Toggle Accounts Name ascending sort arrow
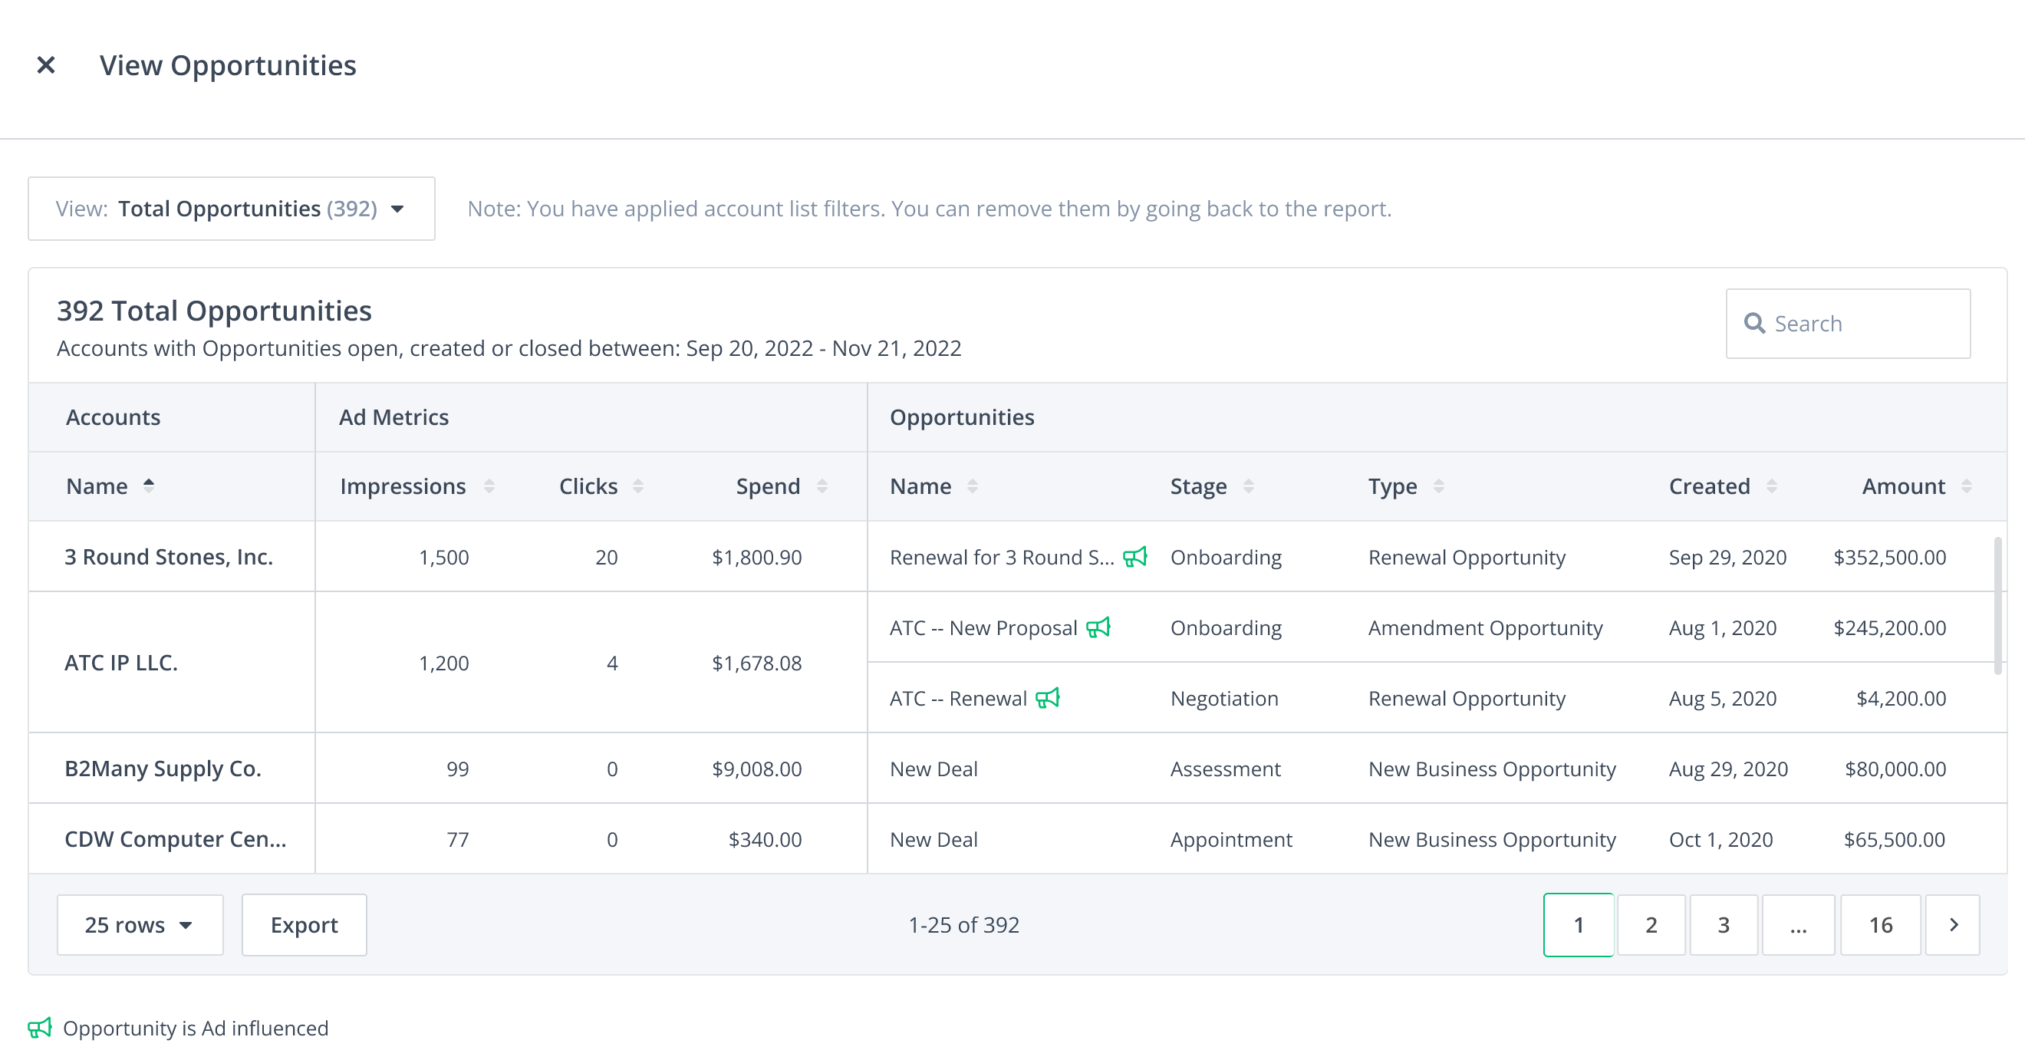This screenshot has width=2025, height=1060. pyautogui.click(x=149, y=486)
